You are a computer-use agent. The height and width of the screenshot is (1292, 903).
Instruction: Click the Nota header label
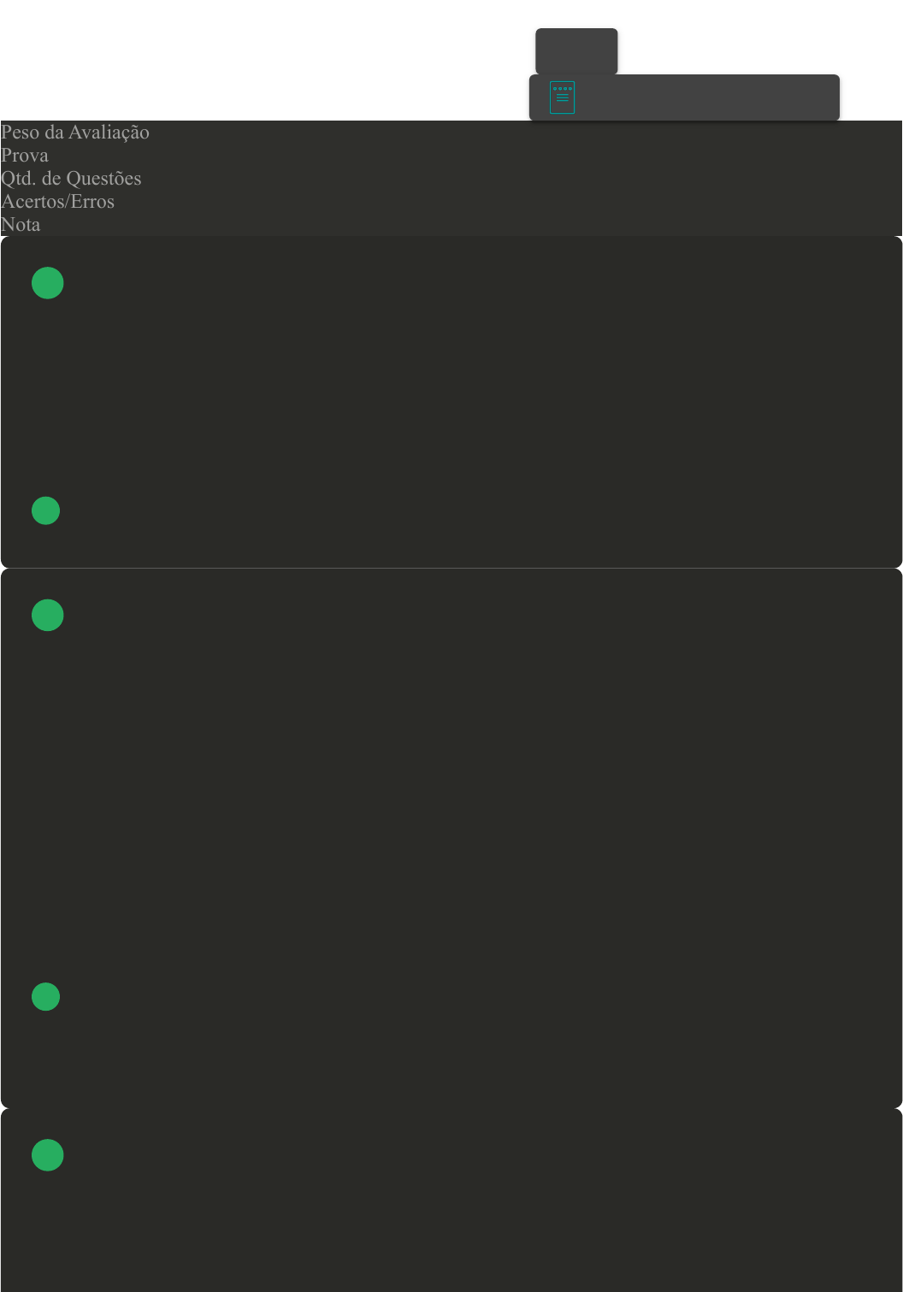coord(21,224)
